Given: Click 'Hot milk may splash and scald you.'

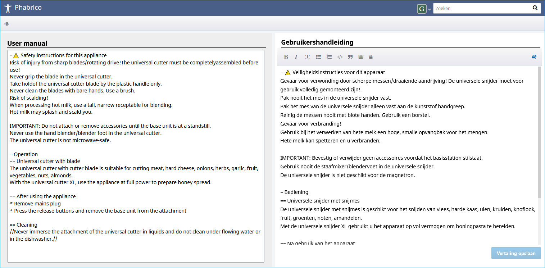Looking at the screenshot, I should [x=51, y=112].
